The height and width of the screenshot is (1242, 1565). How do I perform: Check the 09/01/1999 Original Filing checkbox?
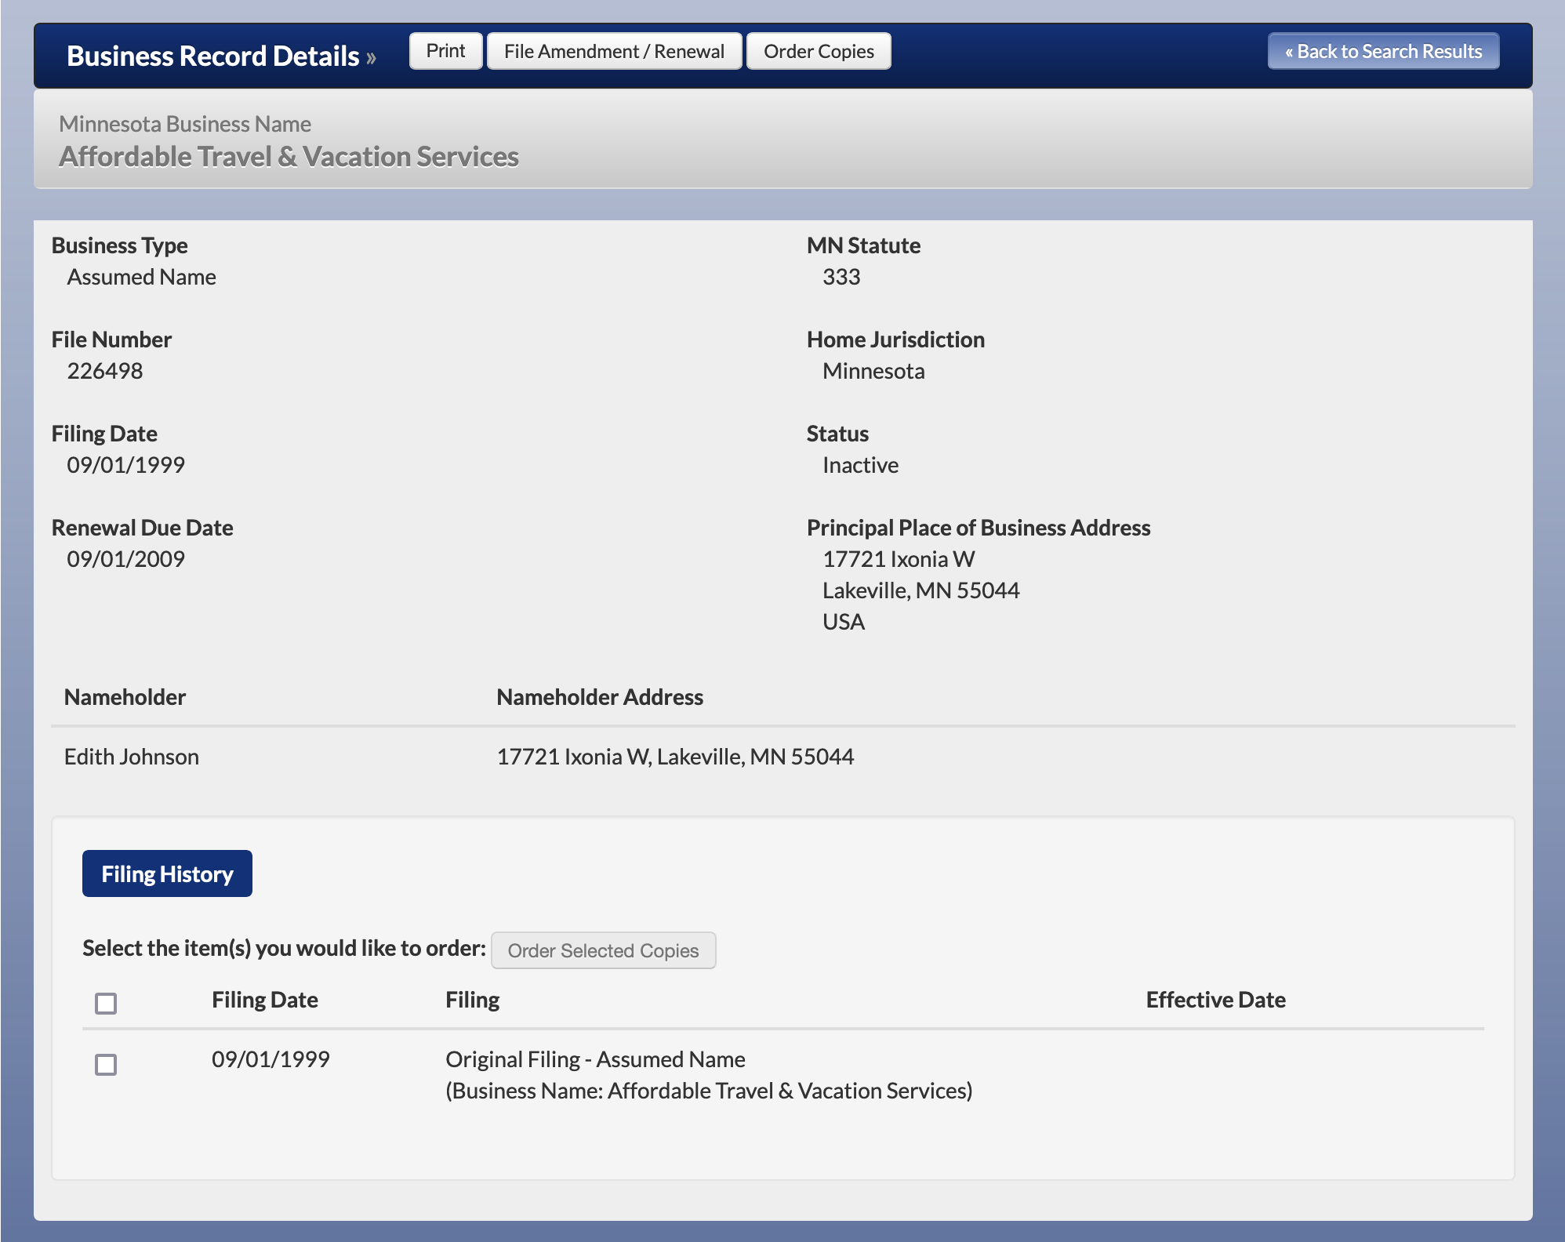[x=106, y=1065]
